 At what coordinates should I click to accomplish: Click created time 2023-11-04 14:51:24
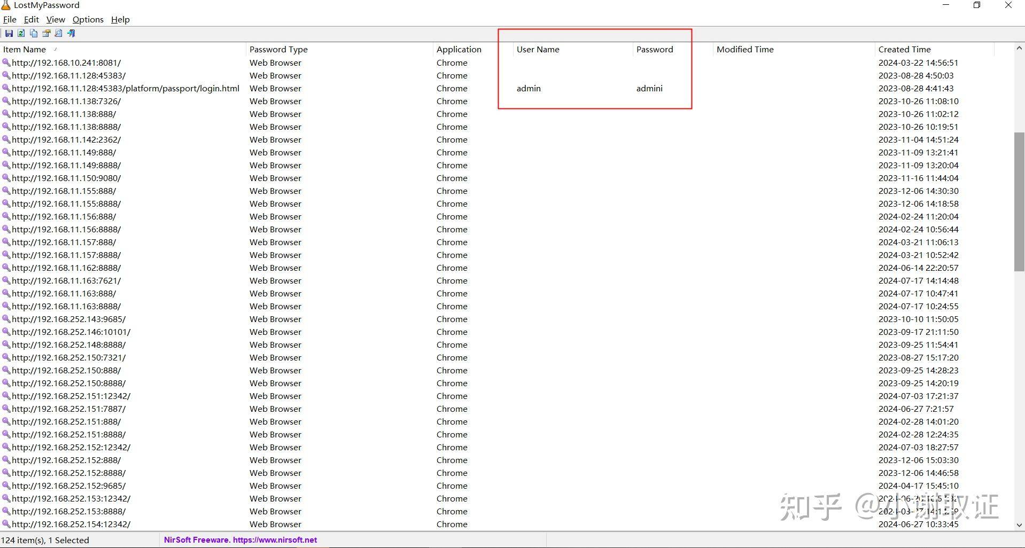coord(918,139)
